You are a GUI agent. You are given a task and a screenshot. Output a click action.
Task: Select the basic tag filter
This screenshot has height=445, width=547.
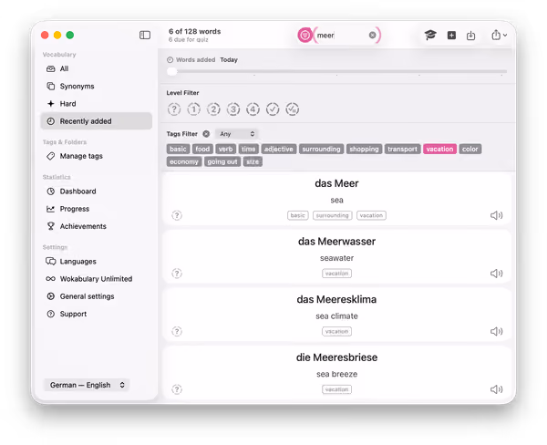179,149
